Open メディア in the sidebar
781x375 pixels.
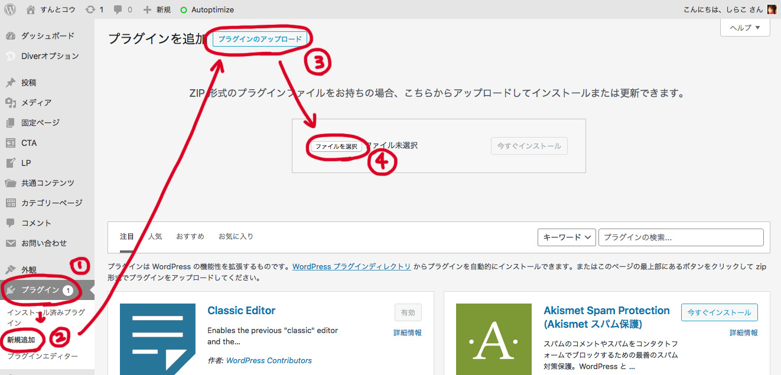(x=36, y=103)
